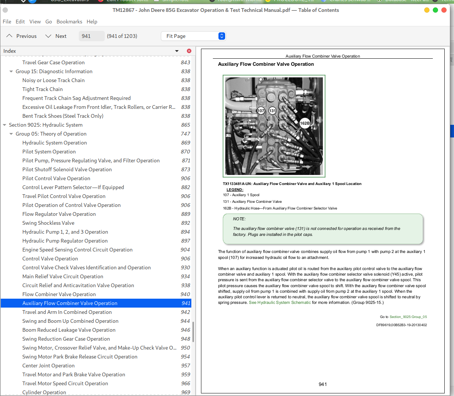This screenshot has height=396, width=454.
Task: Open the Bookmarks menu
Action: (69, 22)
